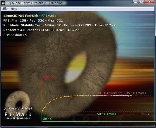Screen dimensions: 156x128
Task: Close the FurMark window
Action: click(x=149, y=2)
